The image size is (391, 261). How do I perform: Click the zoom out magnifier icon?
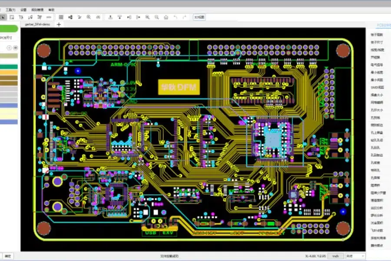(x=156, y=17)
